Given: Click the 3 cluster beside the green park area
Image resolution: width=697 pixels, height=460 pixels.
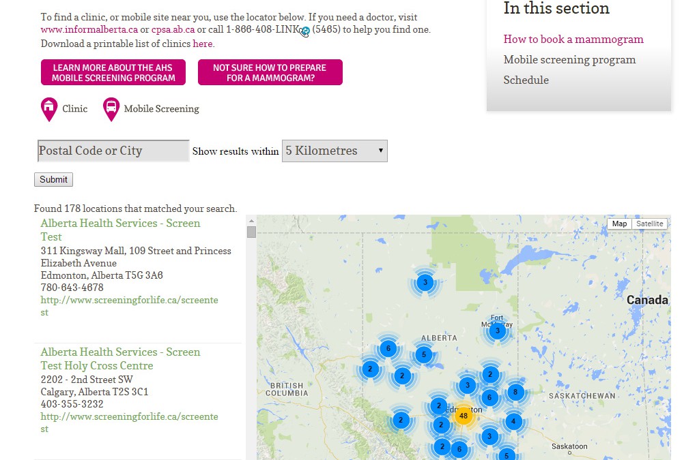Looking at the screenshot, I should click(425, 282).
